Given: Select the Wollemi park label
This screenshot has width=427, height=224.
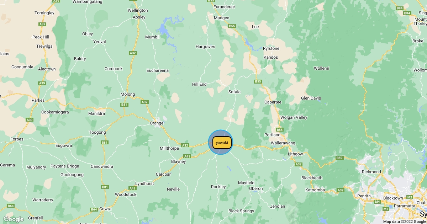Looking at the screenshot, I should click(321, 68).
